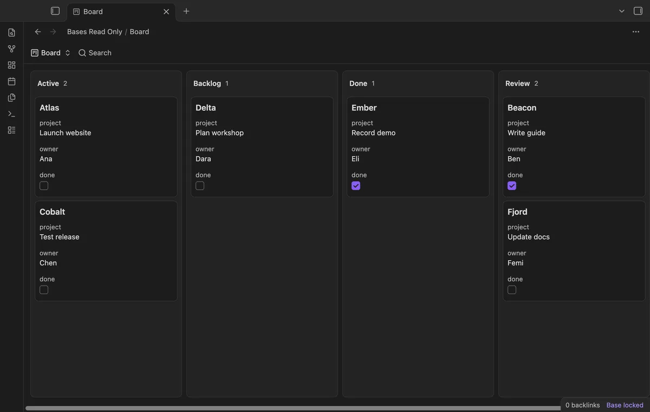Open the Ember card title
The height and width of the screenshot is (412, 650).
click(364, 108)
